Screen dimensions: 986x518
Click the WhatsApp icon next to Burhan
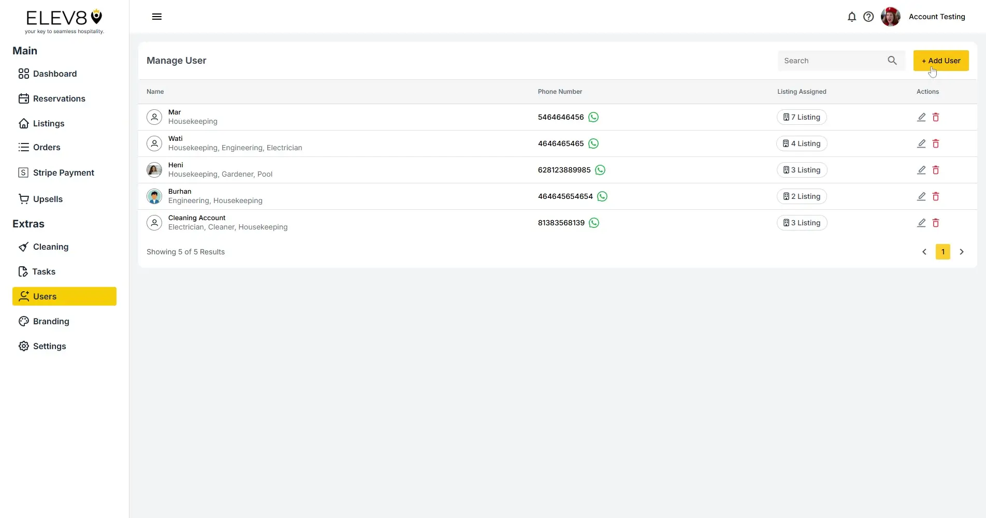click(602, 196)
